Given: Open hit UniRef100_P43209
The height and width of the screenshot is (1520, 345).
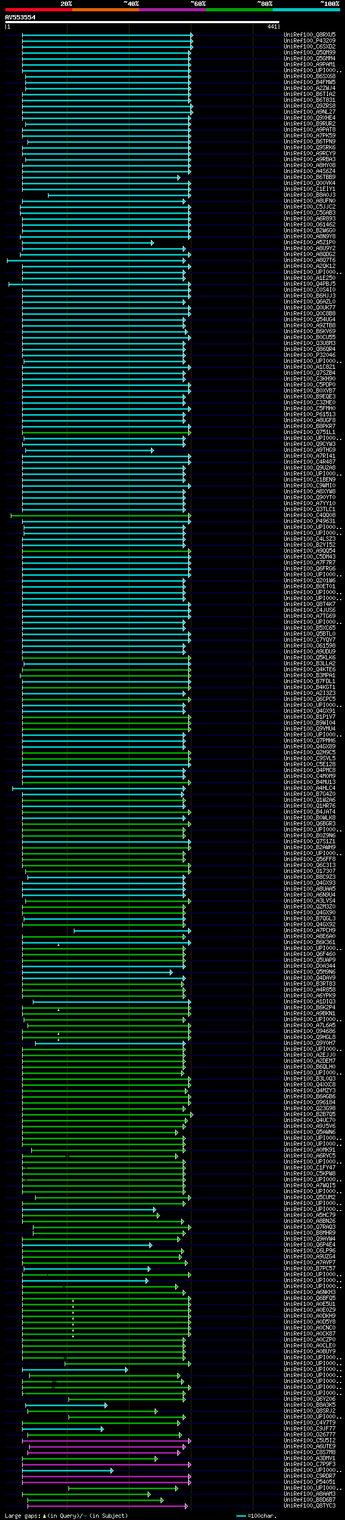Looking at the screenshot, I should [309, 41].
